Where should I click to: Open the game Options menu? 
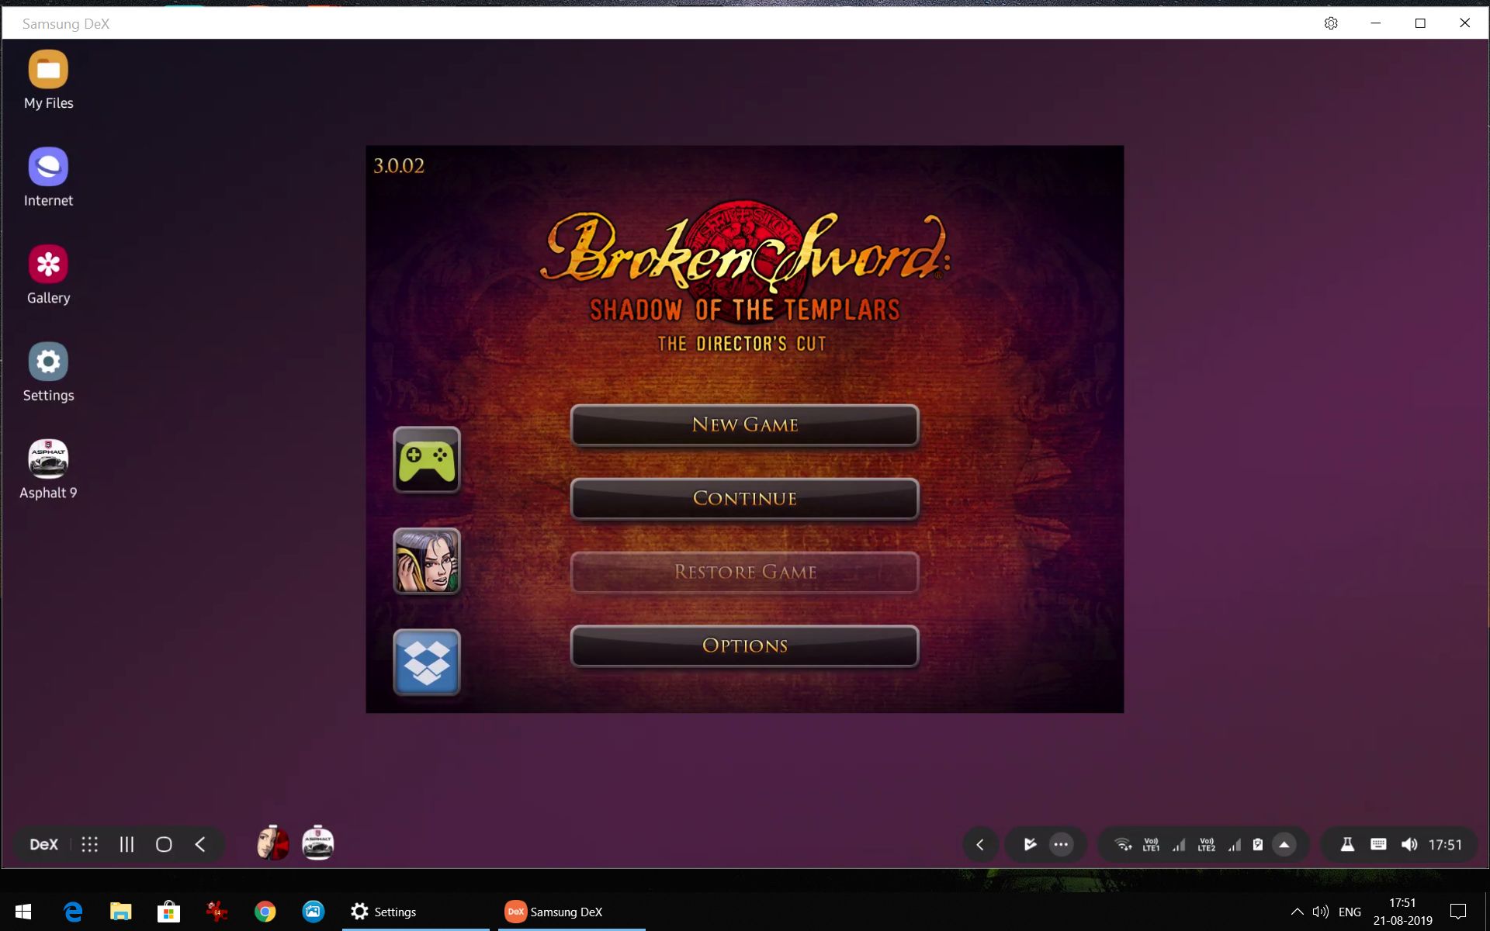[744, 645]
